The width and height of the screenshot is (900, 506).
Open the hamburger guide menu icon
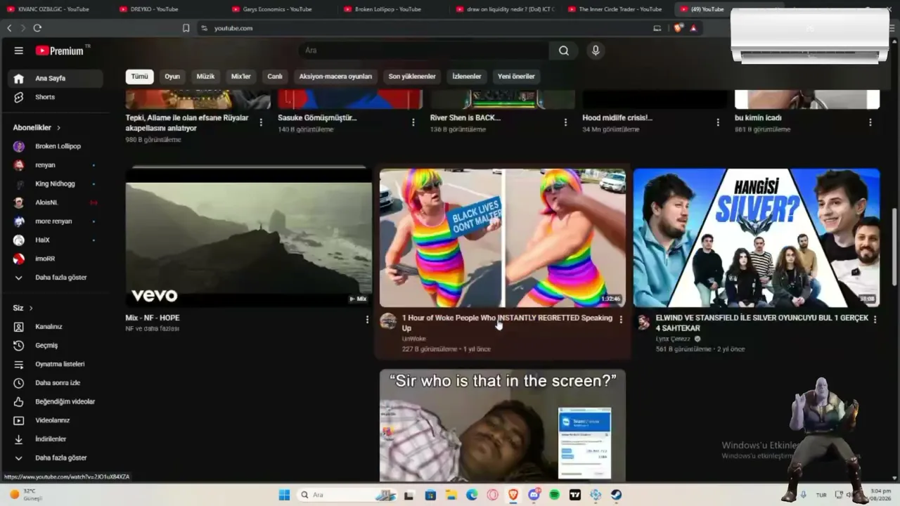pyautogui.click(x=19, y=51)
